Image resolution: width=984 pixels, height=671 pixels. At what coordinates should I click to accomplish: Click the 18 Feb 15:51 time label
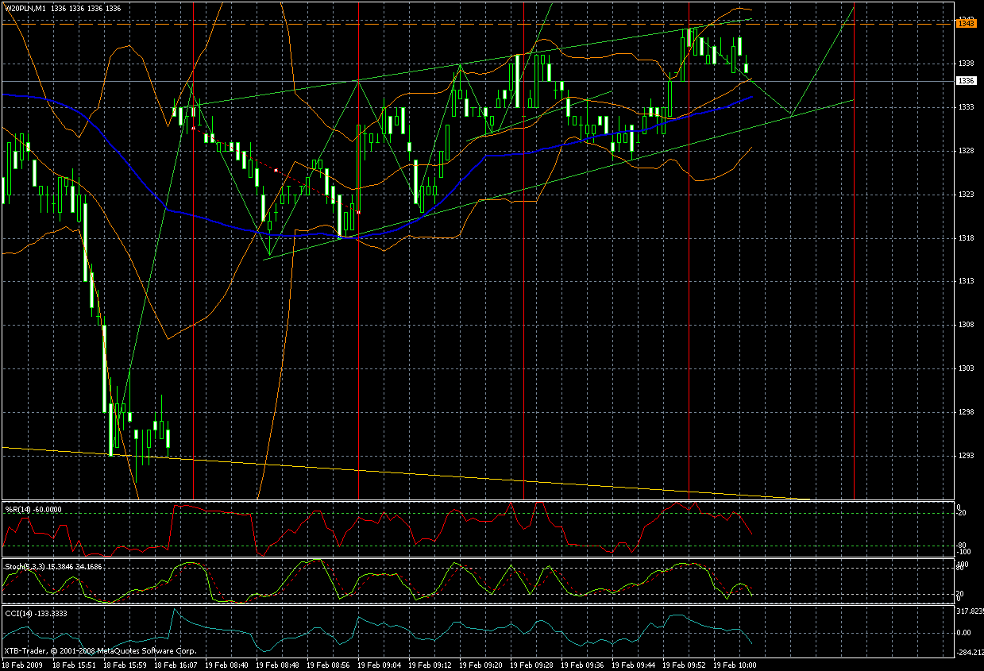tap(73, 665)
